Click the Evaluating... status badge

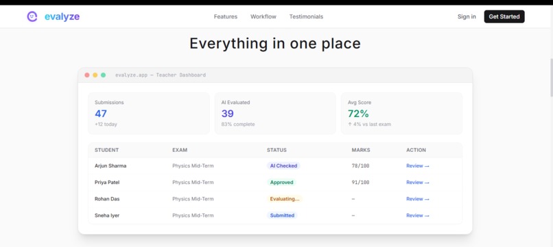click(285, 199)
